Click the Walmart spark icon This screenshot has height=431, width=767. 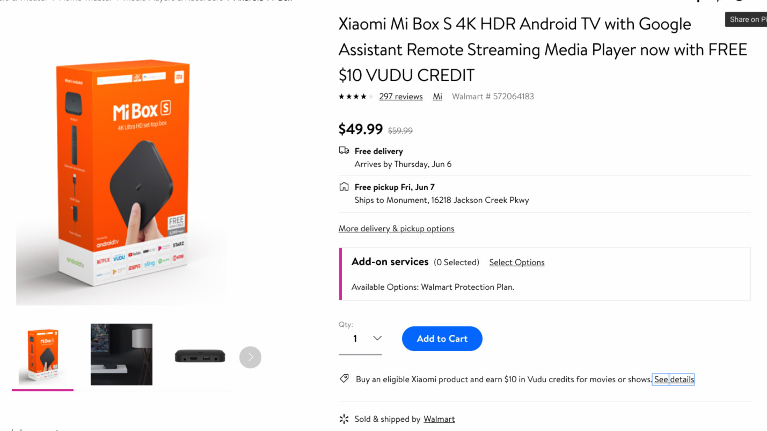click(x=344, y=419)
